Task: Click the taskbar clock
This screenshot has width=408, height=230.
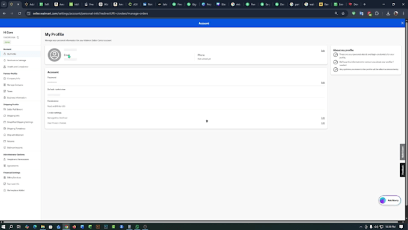Action: click(x=391, y=227)
